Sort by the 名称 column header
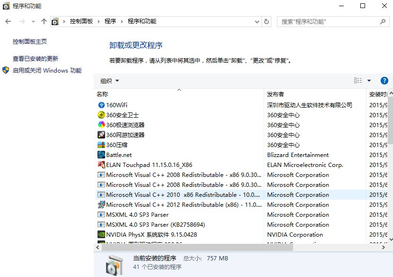The image size is (393, 277). pos(179,94)
